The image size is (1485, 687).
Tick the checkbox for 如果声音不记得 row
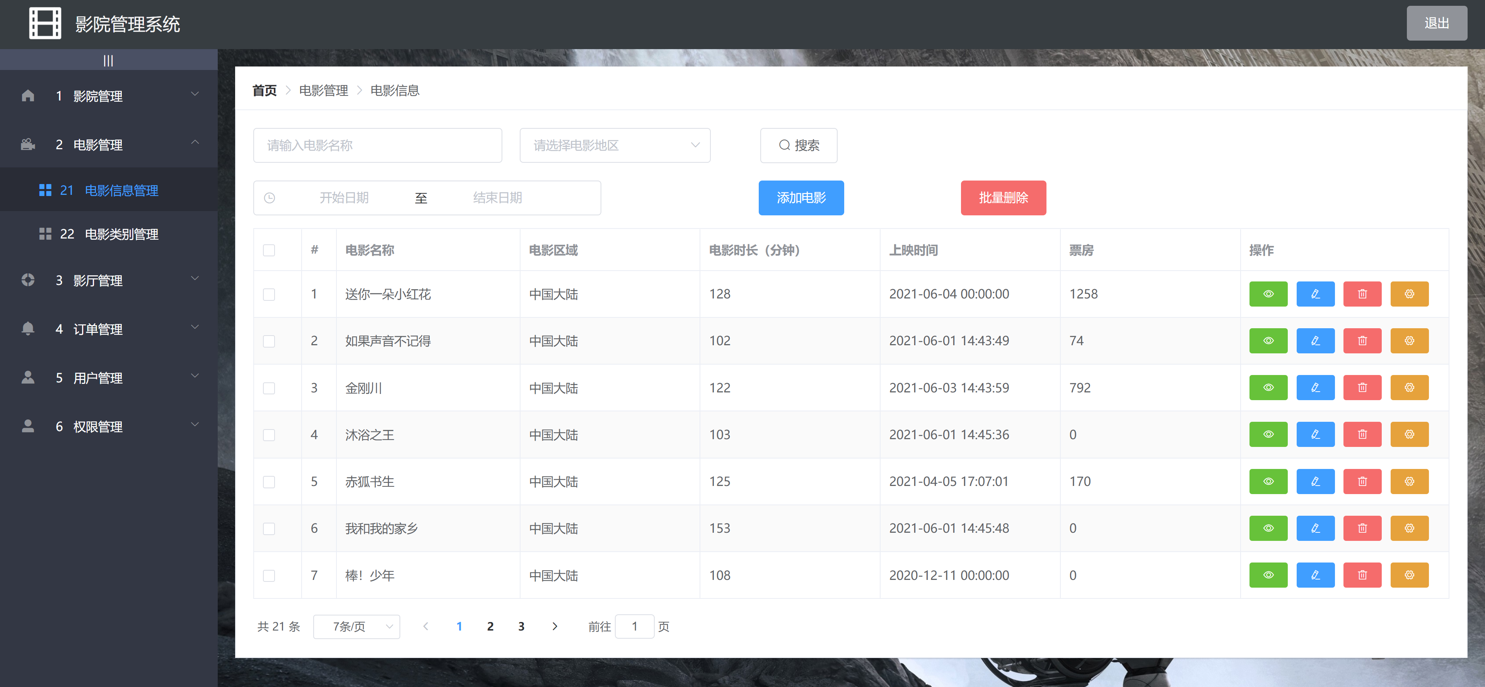pos(269,341)
